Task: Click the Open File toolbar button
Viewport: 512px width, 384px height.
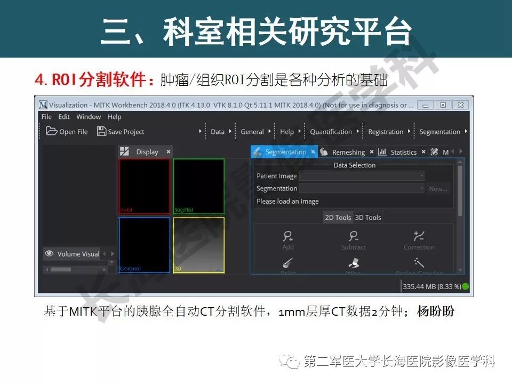Action: coord(67,132)
